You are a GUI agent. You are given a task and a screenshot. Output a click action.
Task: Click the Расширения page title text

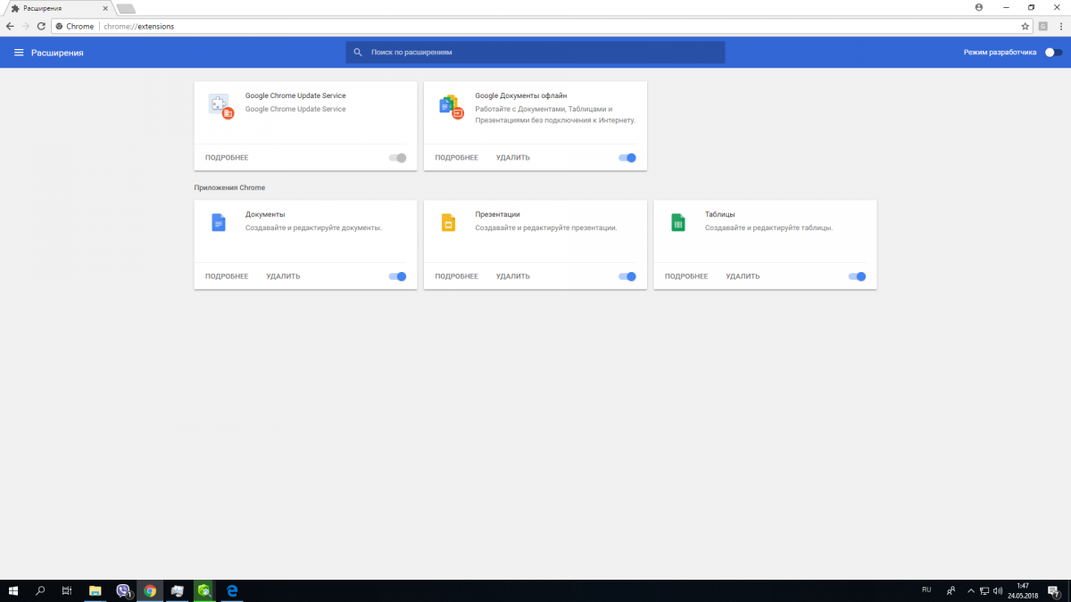[x=57, y=53]
